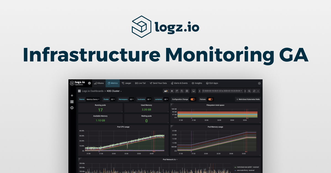Image resolution: width=331 pixels, height=173 pixels.
Task: Follow the Logz.io Dashboards breadcrumb link
Action: coord(92,91)
